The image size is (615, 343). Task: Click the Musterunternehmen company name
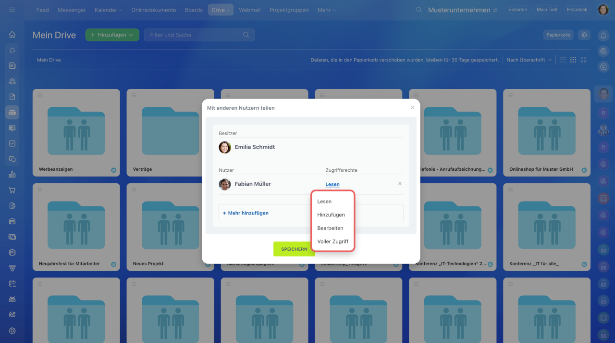click(459, 10)
